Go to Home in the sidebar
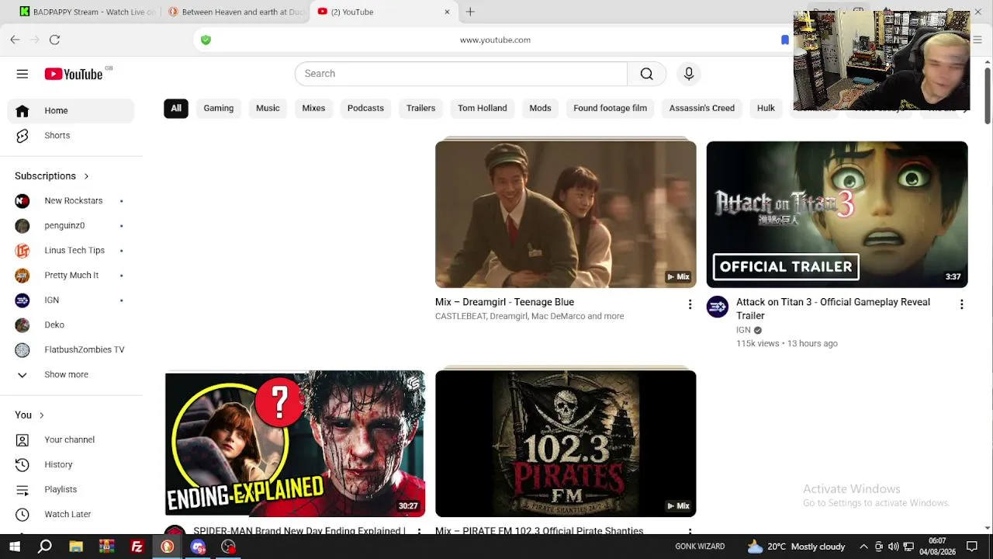 pos(71,110)
